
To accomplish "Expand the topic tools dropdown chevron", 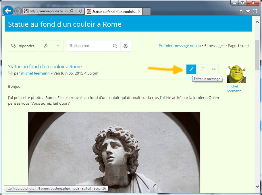I will coord(58,46).
